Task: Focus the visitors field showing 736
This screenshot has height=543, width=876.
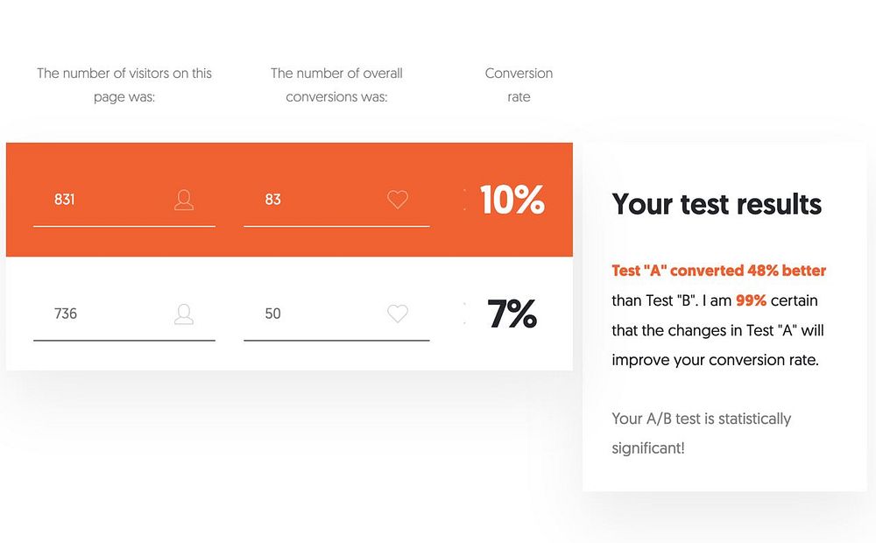Action: 105,314
